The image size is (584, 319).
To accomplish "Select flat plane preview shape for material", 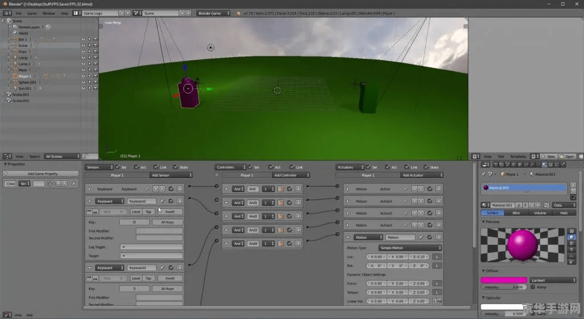I will coord(571,231).
